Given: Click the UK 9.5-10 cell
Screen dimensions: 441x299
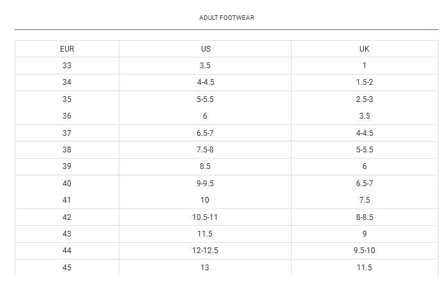Looking at the screenshot, I should click(364, 251).
